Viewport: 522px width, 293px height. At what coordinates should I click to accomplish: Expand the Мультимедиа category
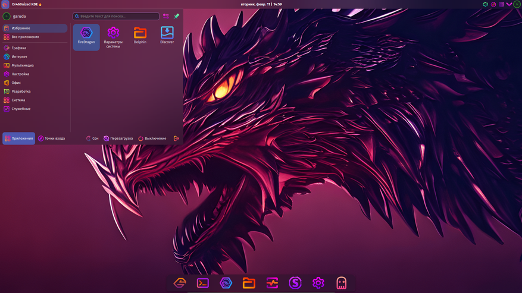(x=23, y=65)
